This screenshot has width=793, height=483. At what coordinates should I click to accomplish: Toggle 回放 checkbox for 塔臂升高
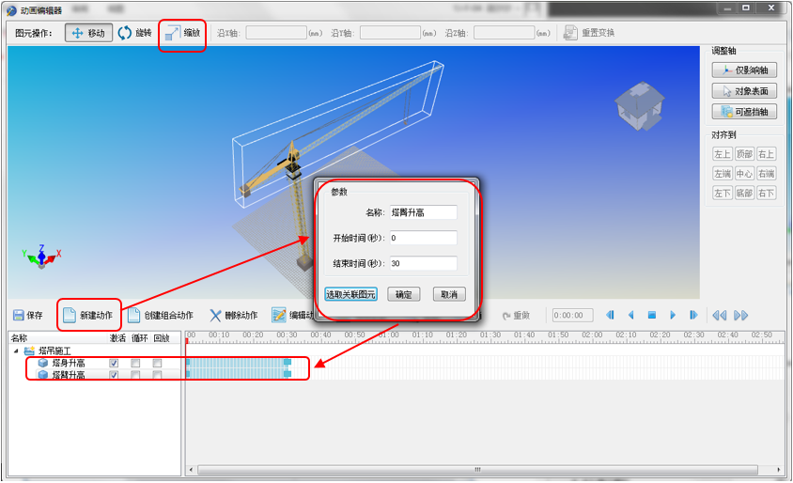coord(157,375)
